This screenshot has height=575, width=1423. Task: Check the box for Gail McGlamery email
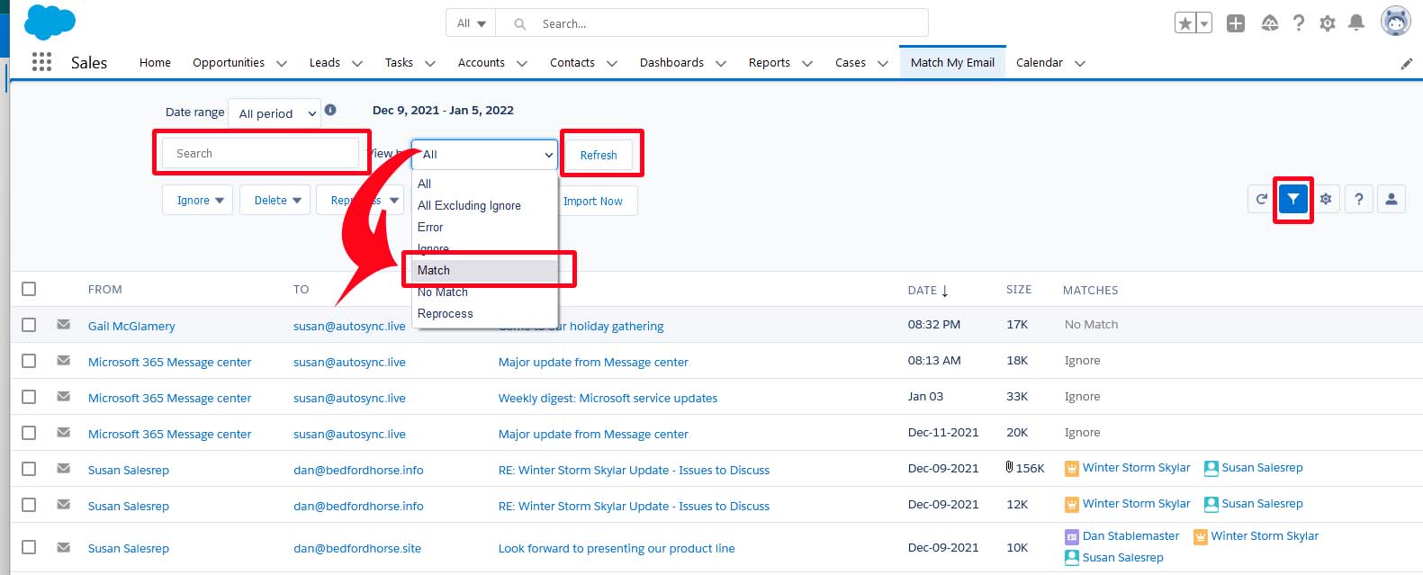[x=29, y=325]
